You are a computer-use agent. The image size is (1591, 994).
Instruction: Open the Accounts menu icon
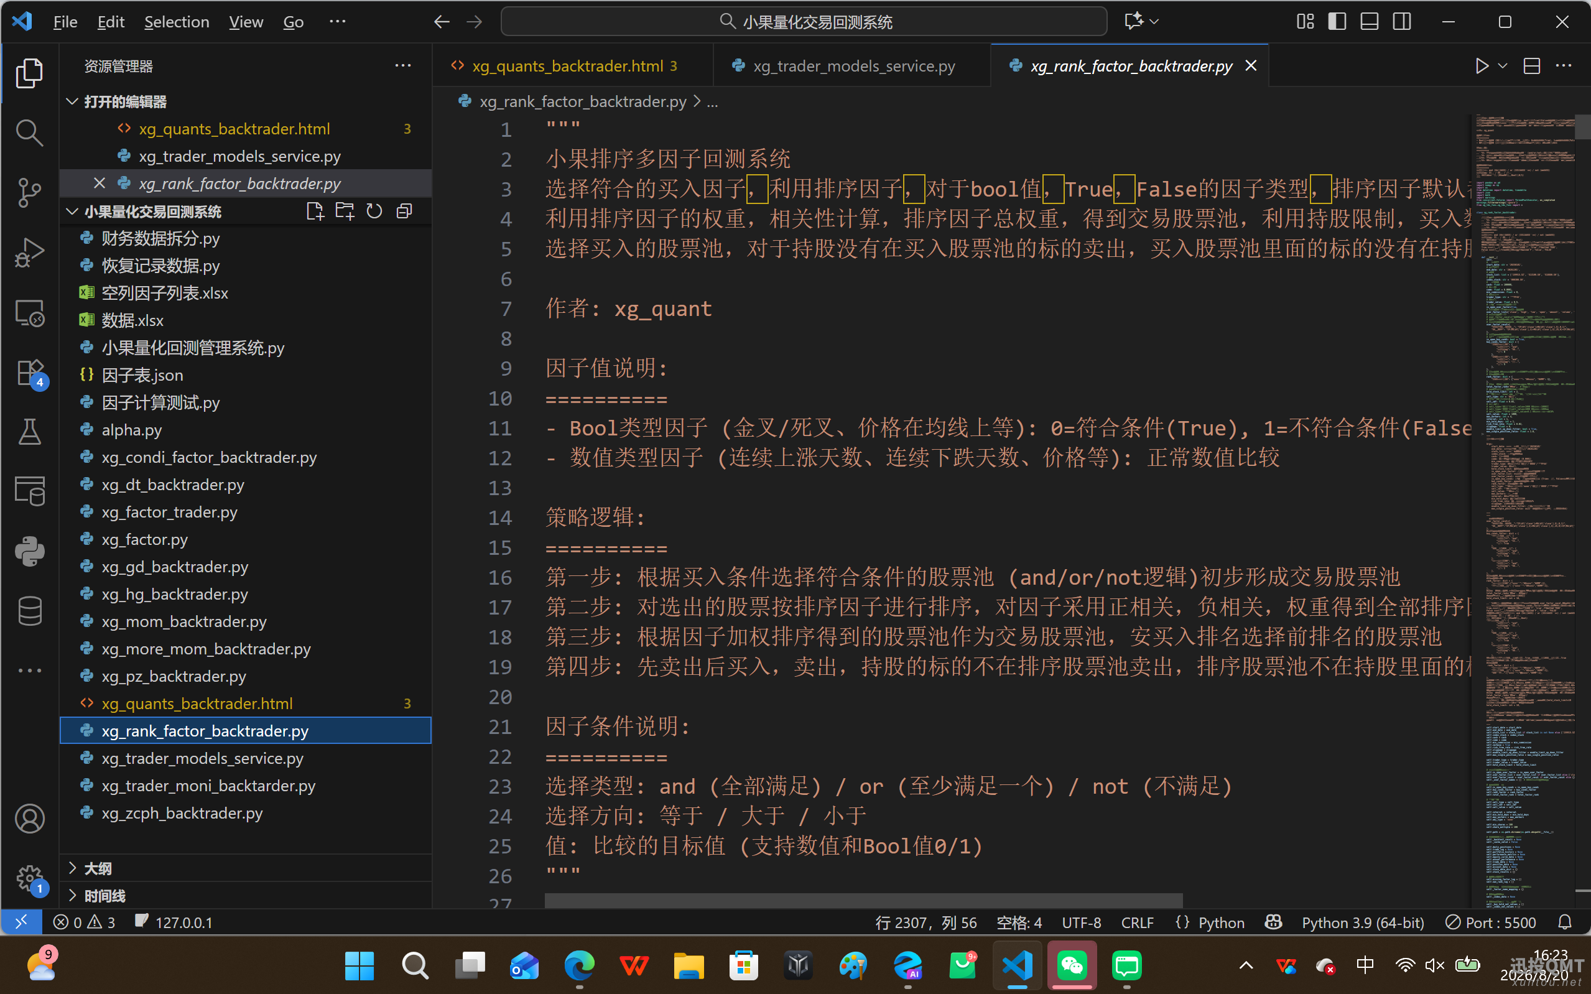tap(30, 819)
